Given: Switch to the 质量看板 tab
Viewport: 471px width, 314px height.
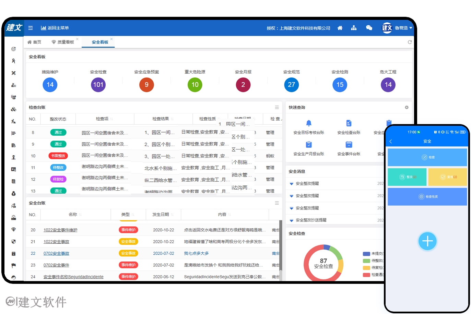Looking at the screenshot, I should 63,42.
